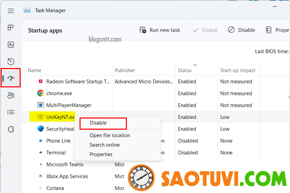This screenshot has height=193, width=290.
Task: Click the Last BIOS time label
Action: click(272, 51)
